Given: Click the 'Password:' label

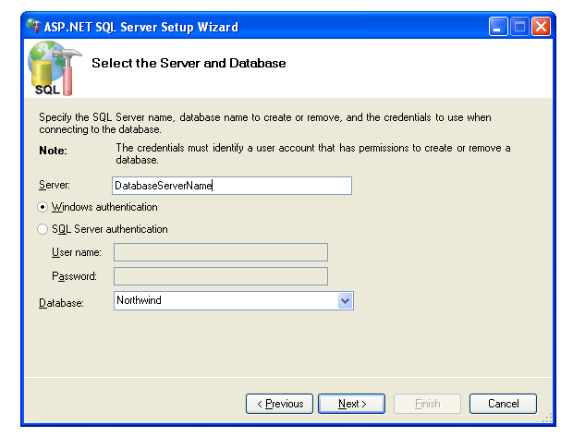Looking at the screenshot, I should (74, 276).
